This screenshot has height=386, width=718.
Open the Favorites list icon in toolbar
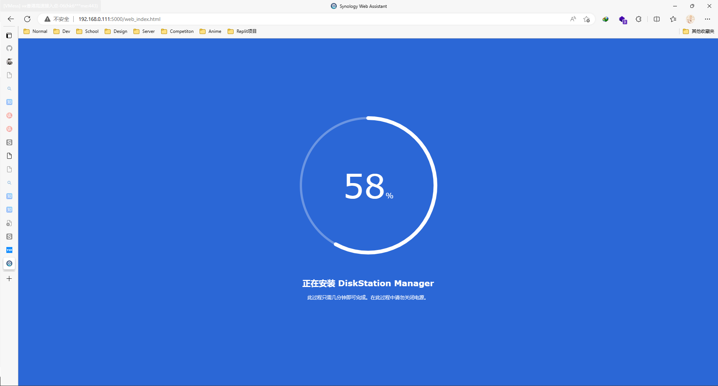click(x=673, y=19)
